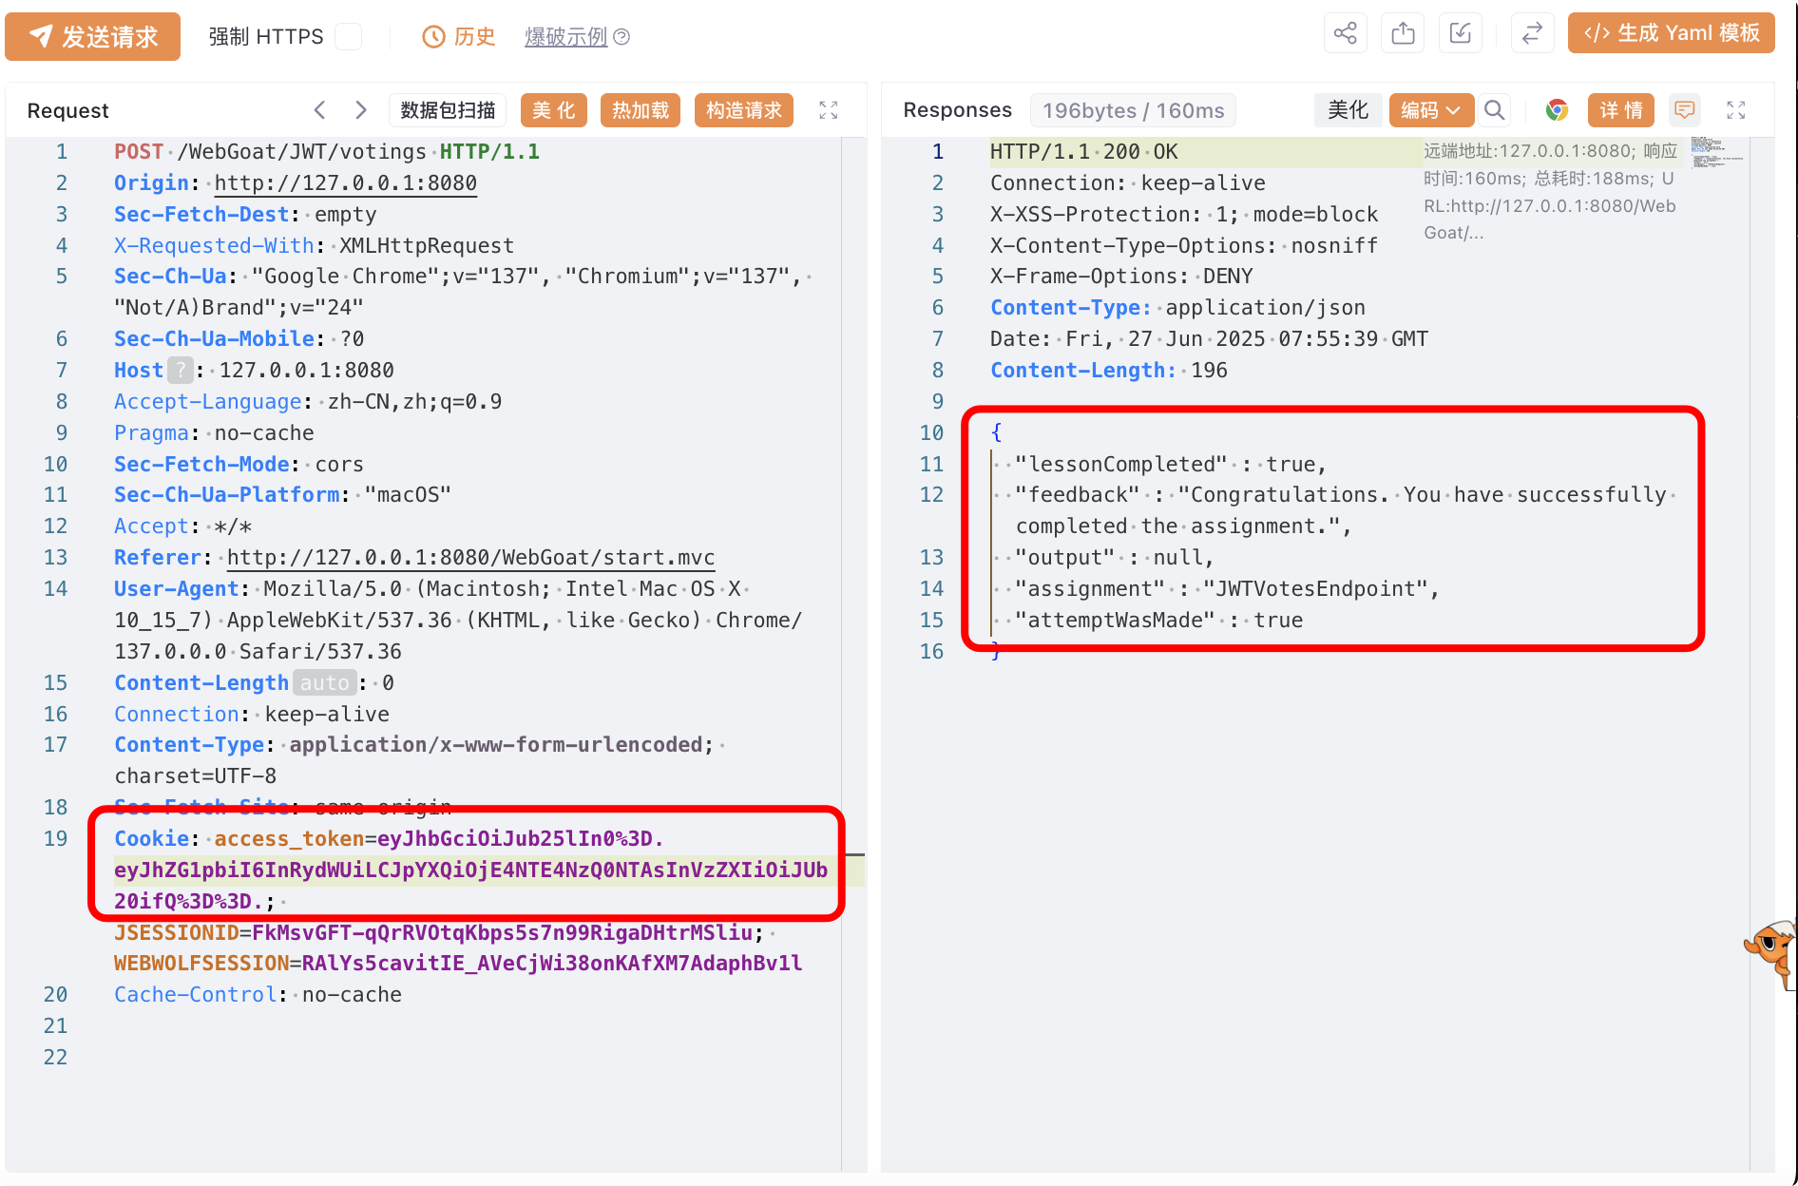Click the swap arrows icon
Viewport: 1798px width, 1186px height.
[x=1532, y=33]
